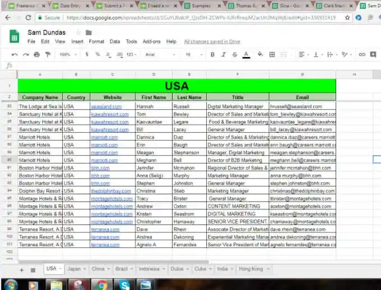Open text rotation dropdown

click(x=346, y=54)
